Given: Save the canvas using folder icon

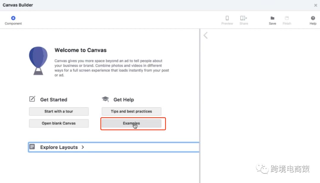Looking at the screenshot, I should click(272, 18).
